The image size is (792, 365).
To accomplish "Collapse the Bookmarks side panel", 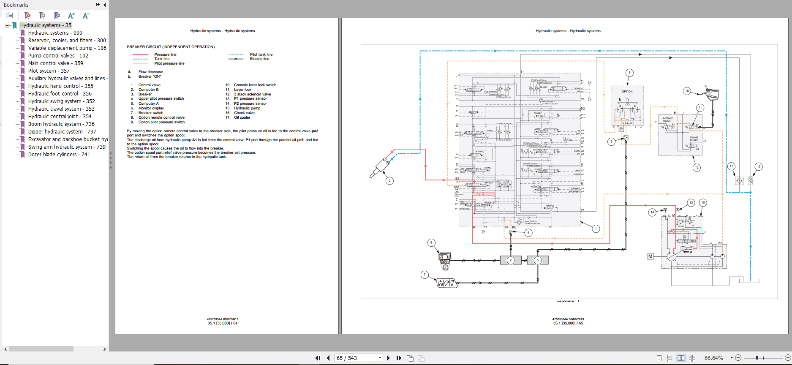I will [104, 5].
